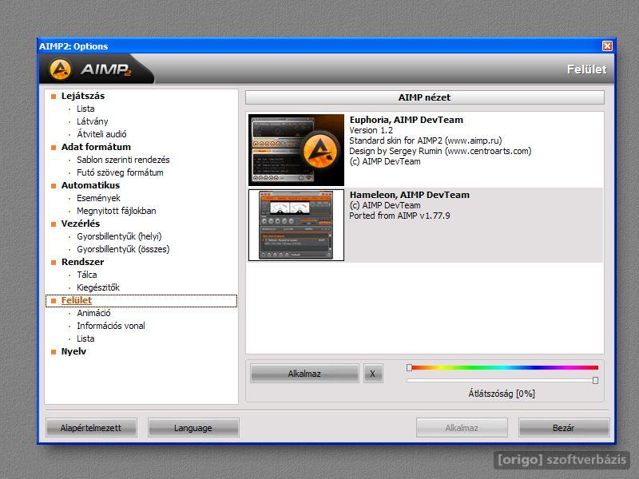Select Lista under Lejátszás

tap(85, 109)
